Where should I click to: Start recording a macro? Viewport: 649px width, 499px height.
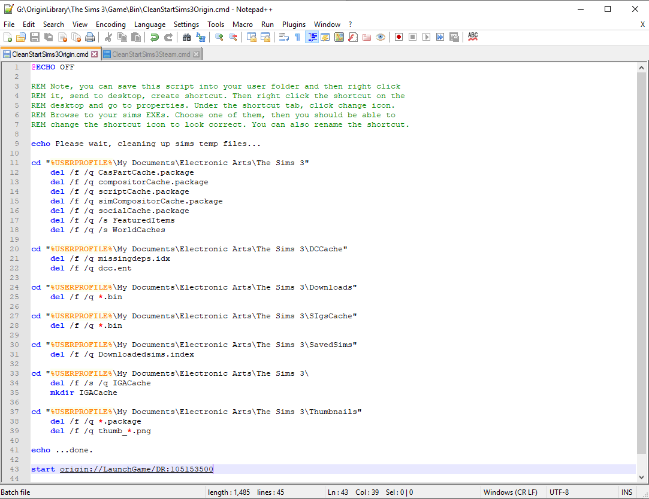(399, 37)
